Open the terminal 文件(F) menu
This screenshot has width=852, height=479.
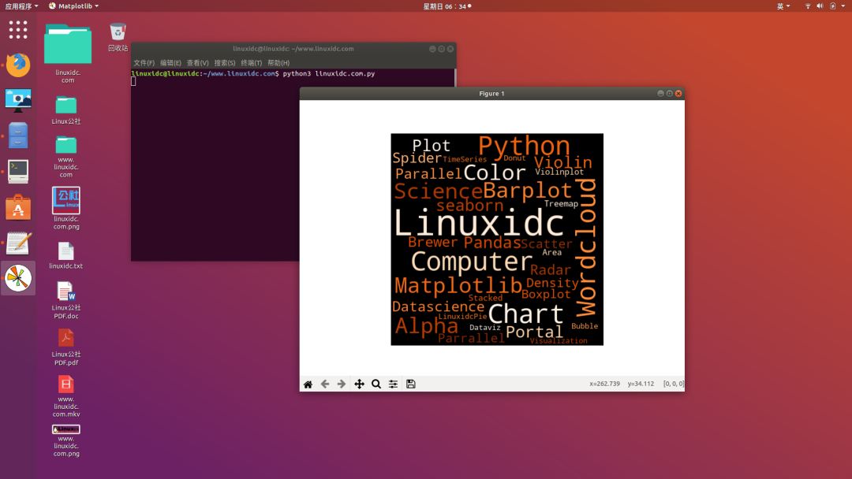144,63
